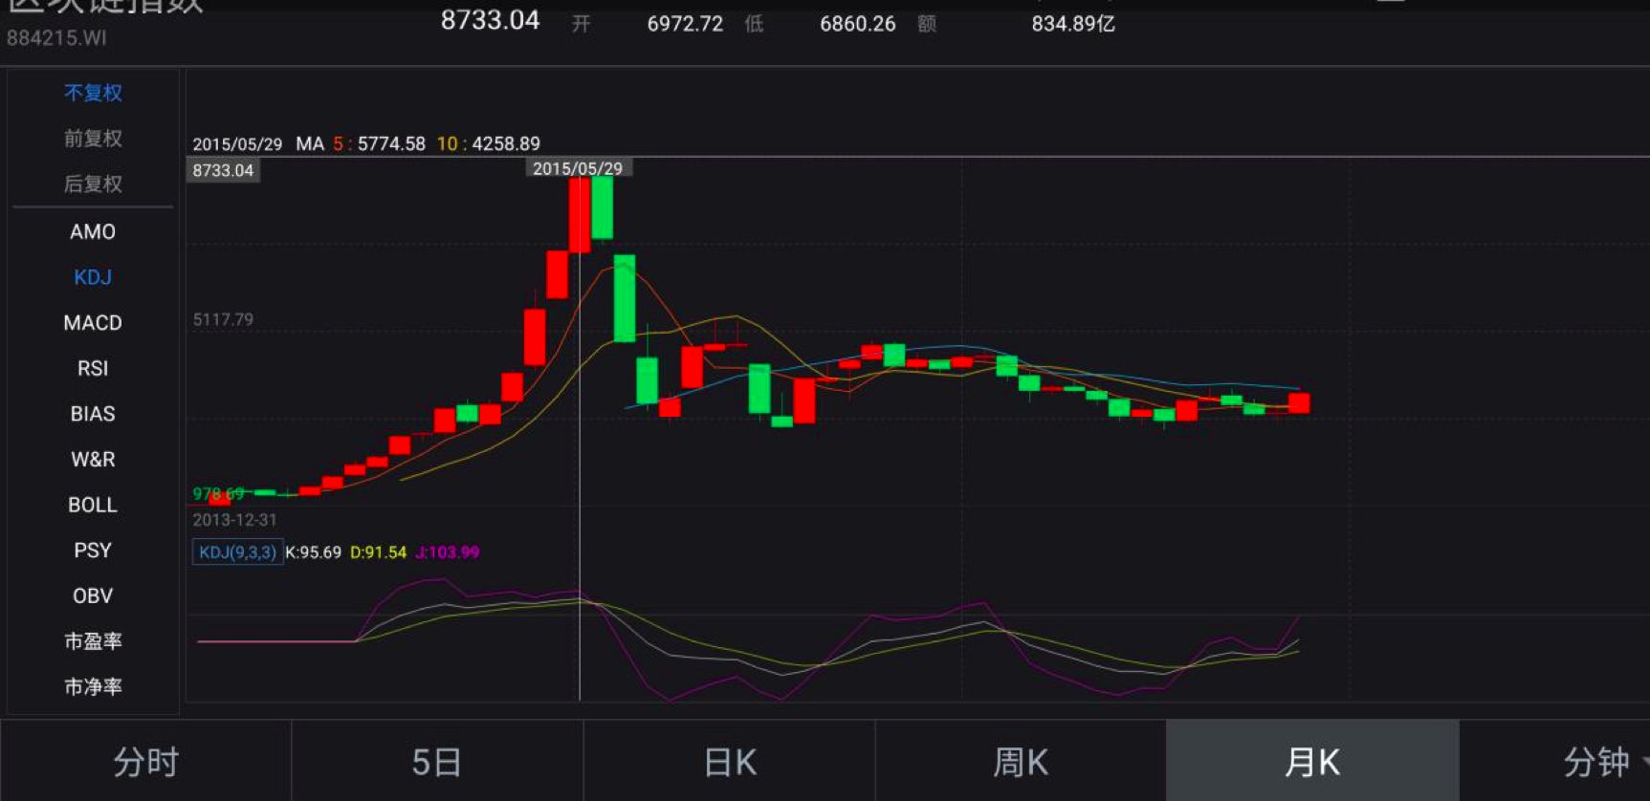The image size is (1650, 801).
Task: Show the 市净率 chart
Action: (x=93, y=686)
